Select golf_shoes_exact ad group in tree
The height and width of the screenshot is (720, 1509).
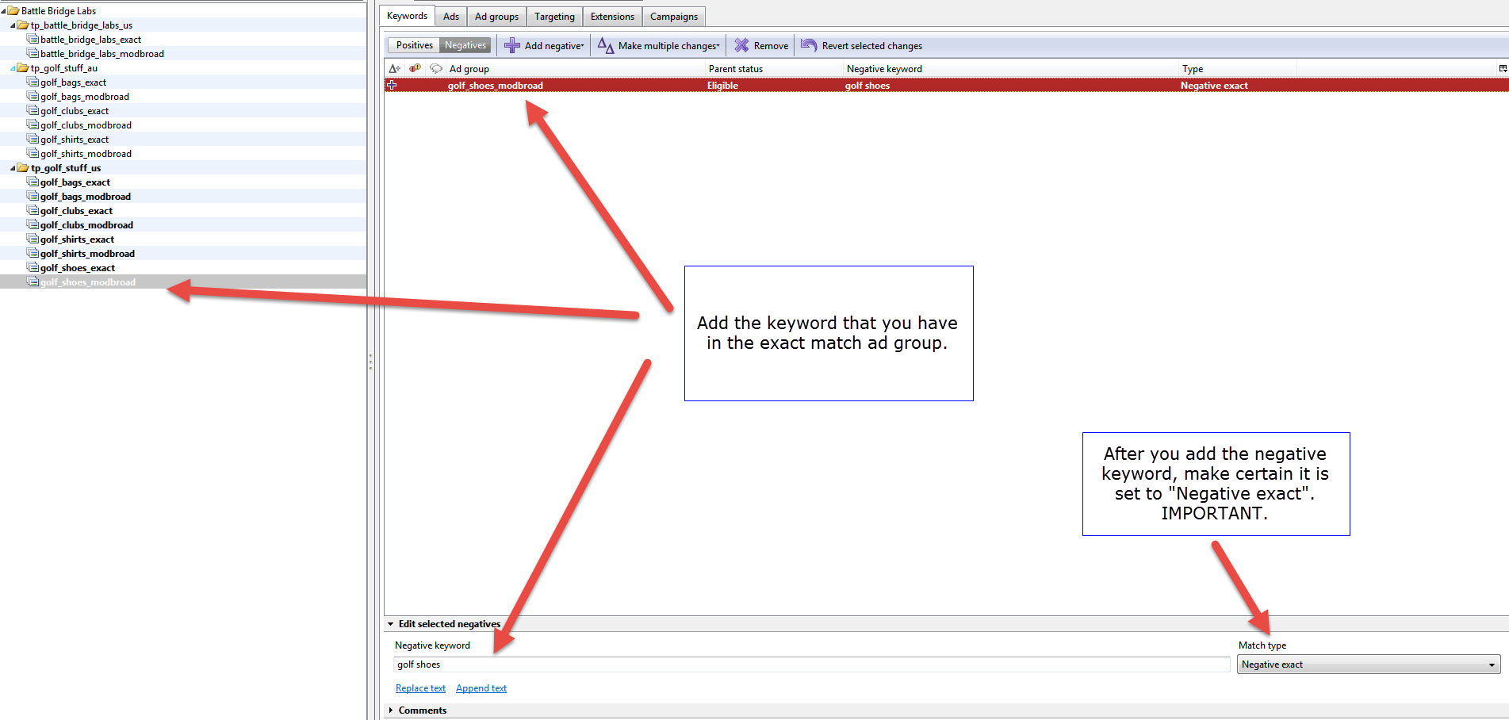tap(78, 268)
